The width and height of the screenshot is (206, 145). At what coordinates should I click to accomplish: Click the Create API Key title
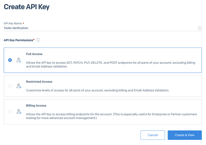(x=27, y=7)
